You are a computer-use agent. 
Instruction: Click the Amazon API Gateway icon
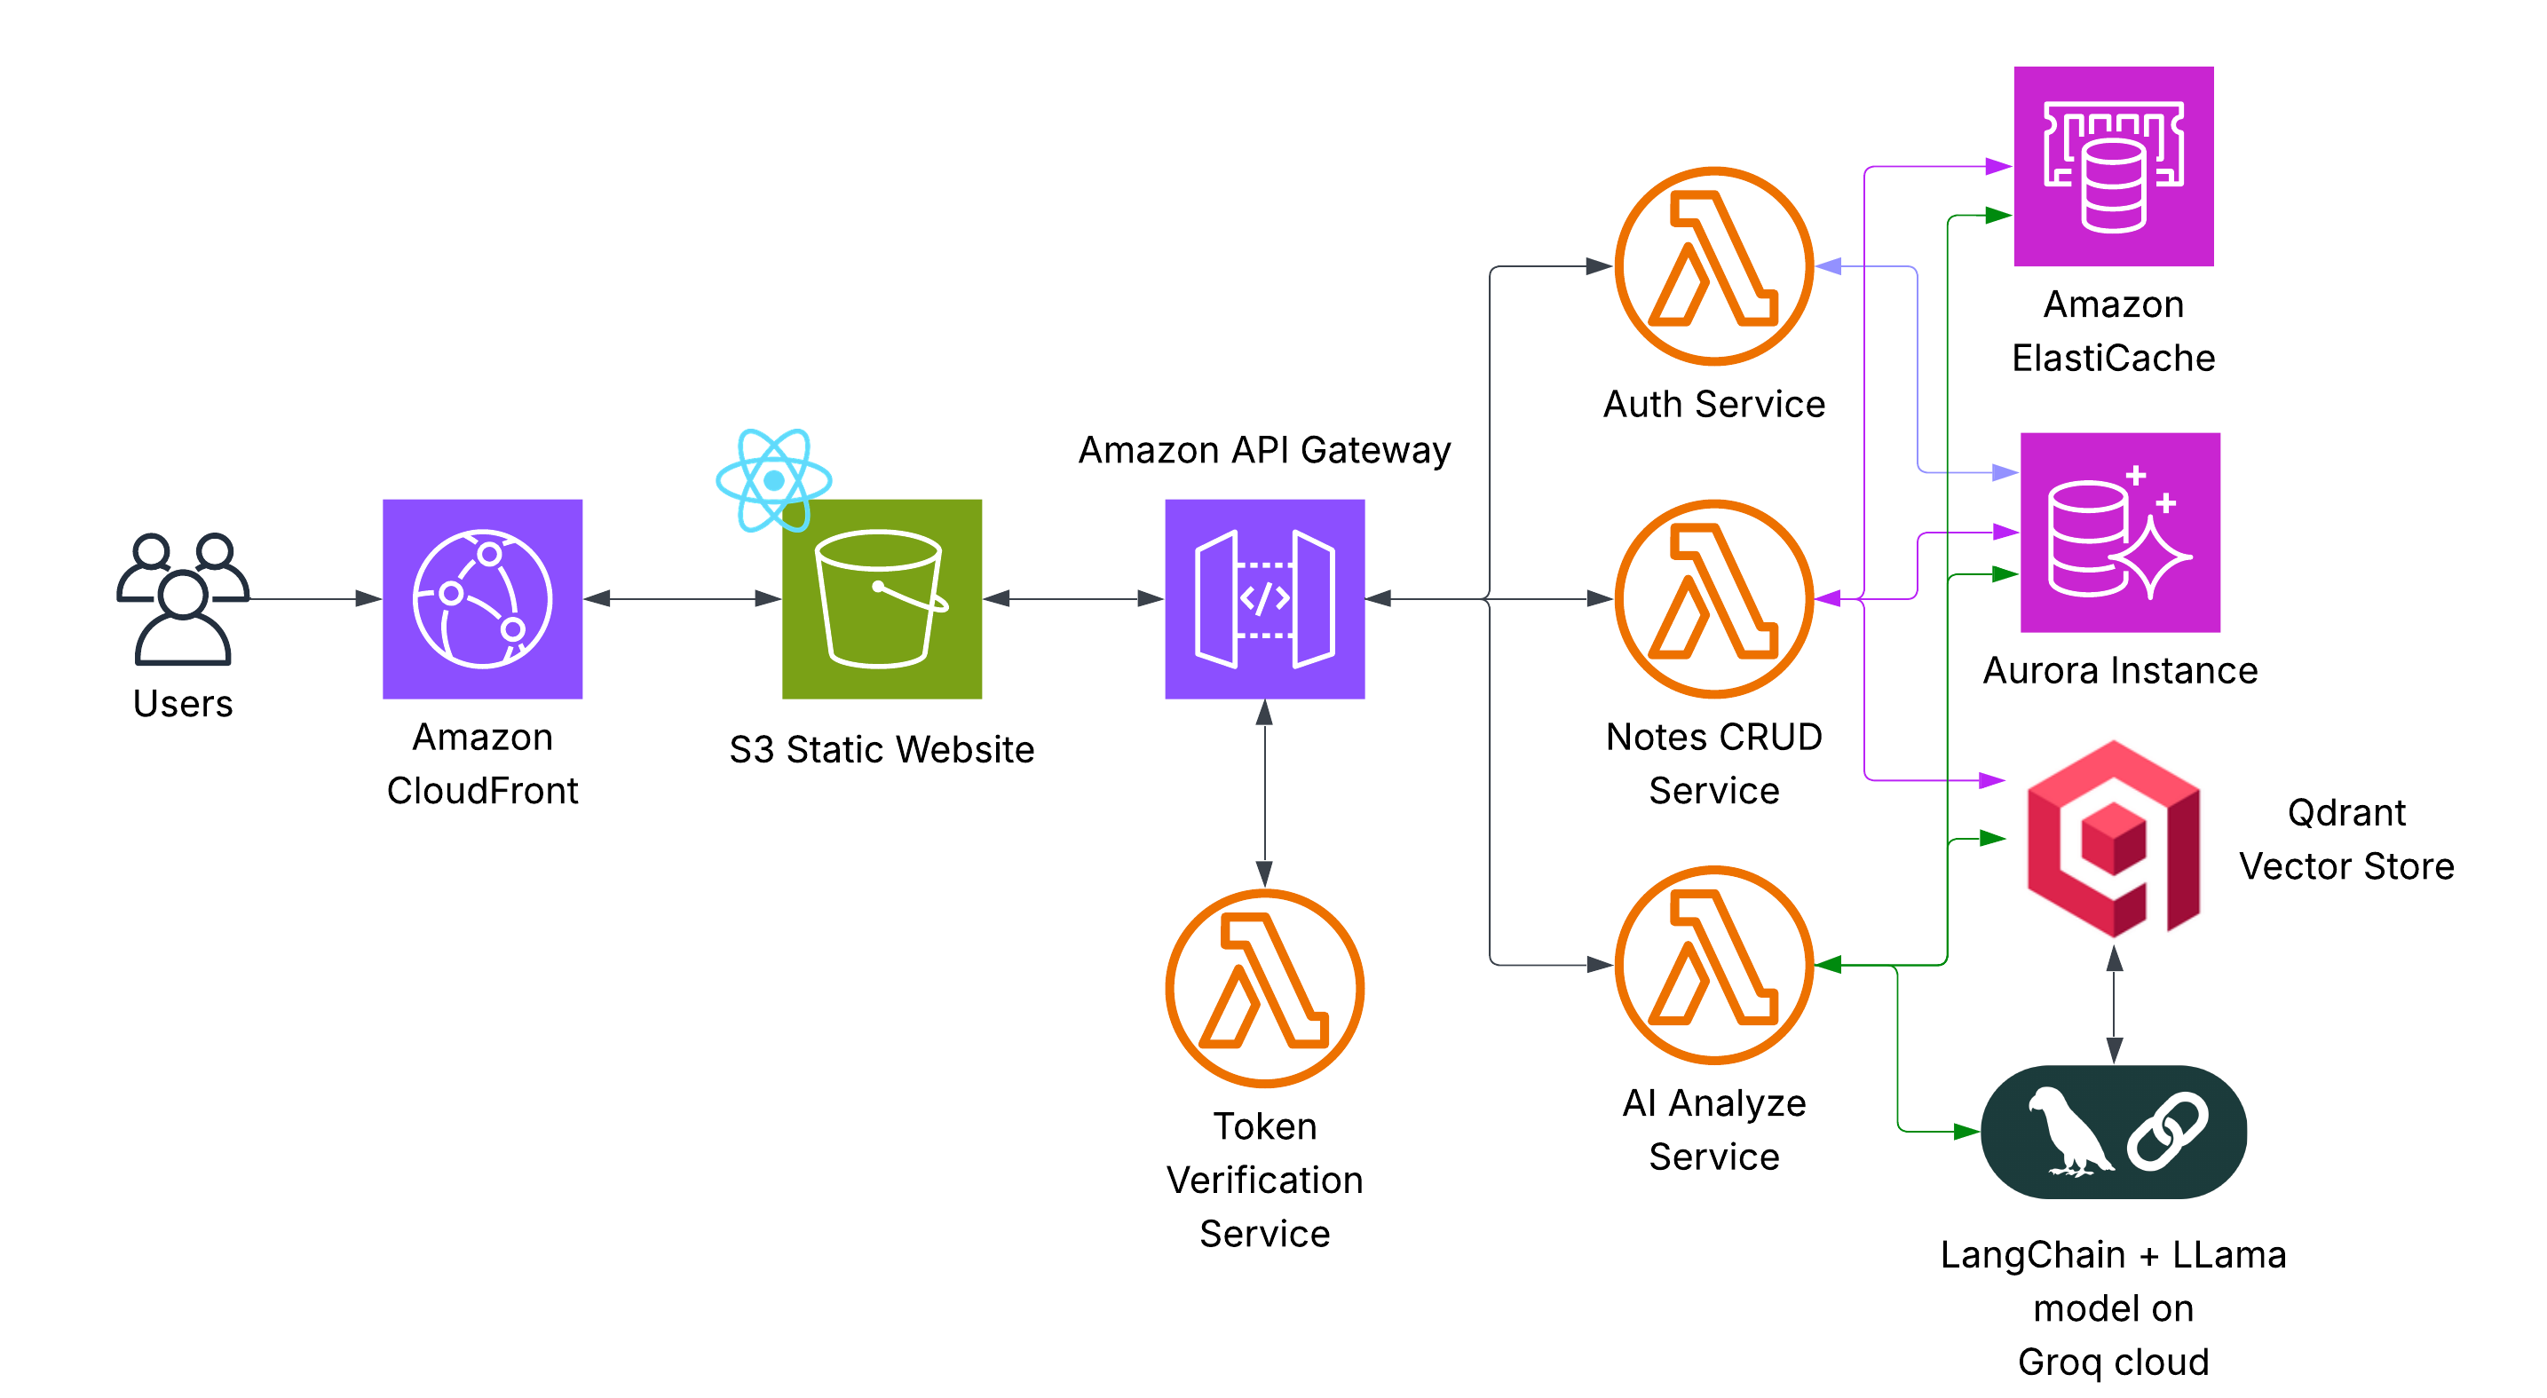click(x=1264, y=599)
